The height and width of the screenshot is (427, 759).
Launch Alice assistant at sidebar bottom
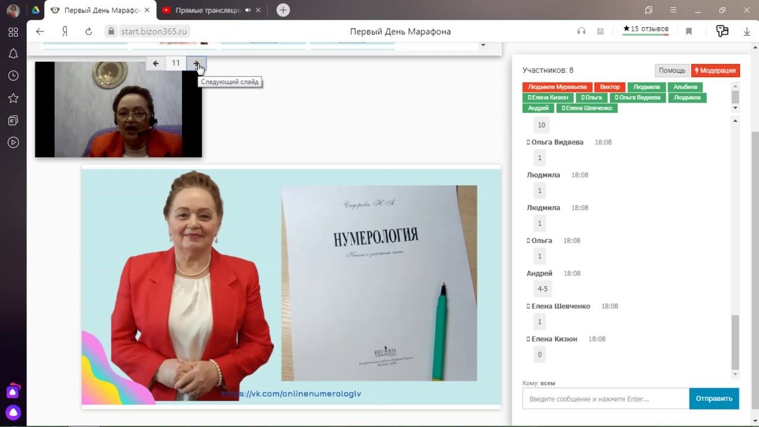click(13, 413)
